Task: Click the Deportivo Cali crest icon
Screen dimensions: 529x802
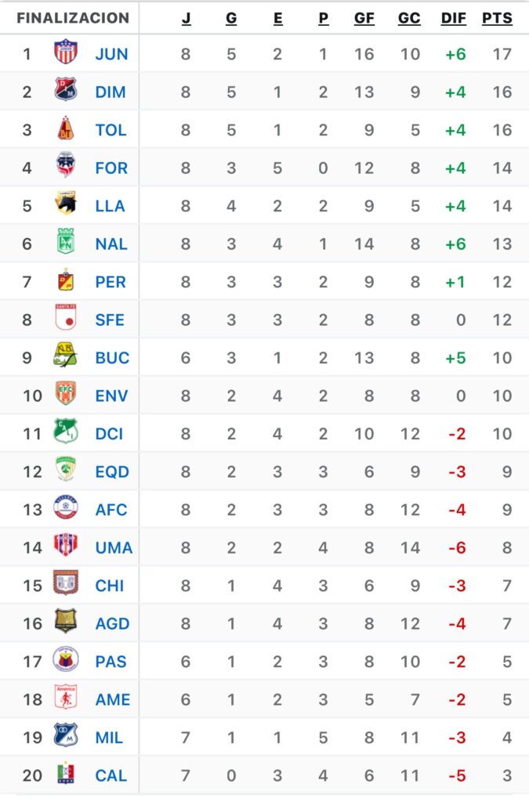Action: (x=66, y=432)
